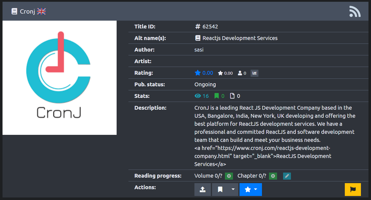Click the book icon beside Cronj title
This screenshot has height=200, width=371.
tap(14, 11)
